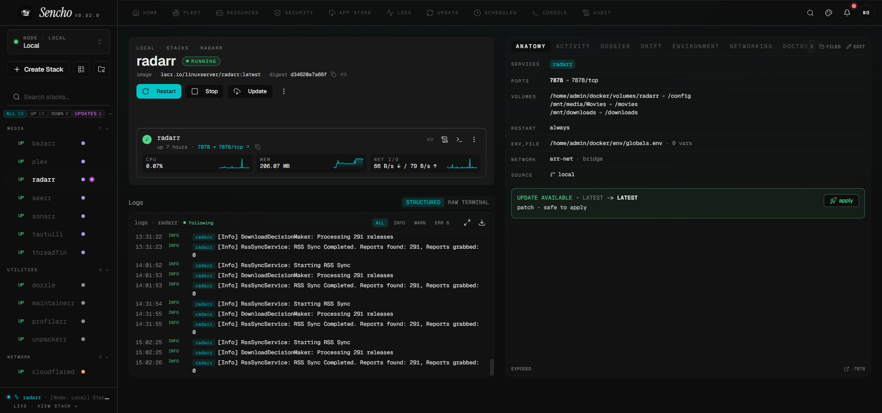Viewport: 882px width, 413px height.
Task: Open the theme palette icon
Action: pyautogui.click(x=829, y=13)
